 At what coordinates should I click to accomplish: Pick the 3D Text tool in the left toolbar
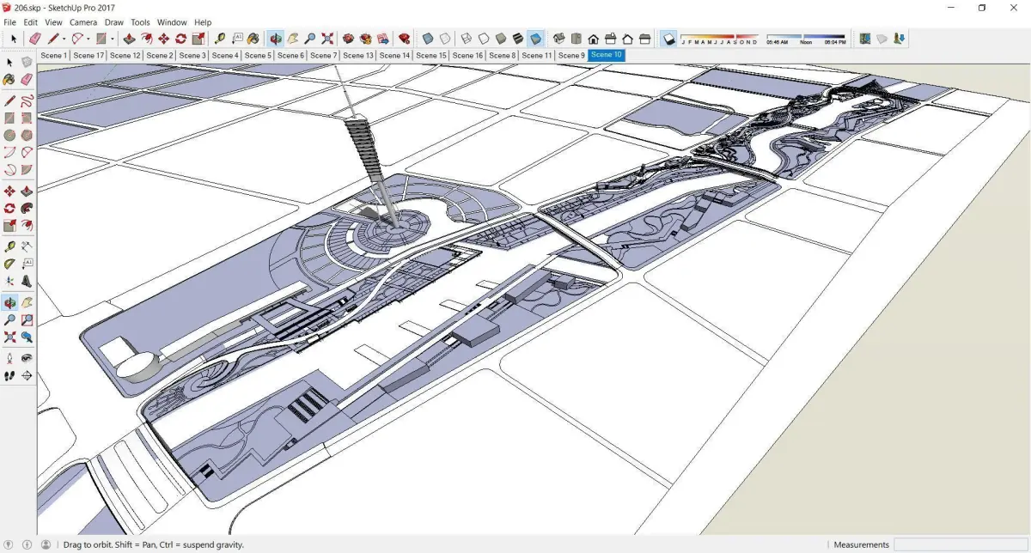tap(27, 281)
